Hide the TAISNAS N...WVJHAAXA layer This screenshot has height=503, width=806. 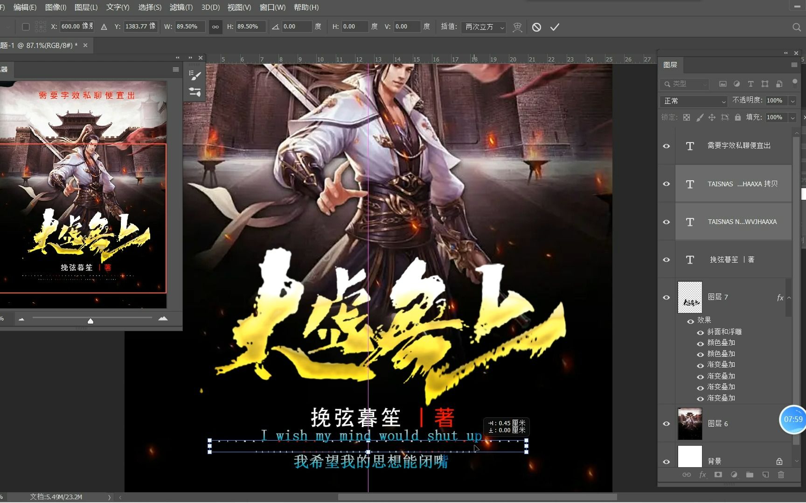(x=667, y=222)
